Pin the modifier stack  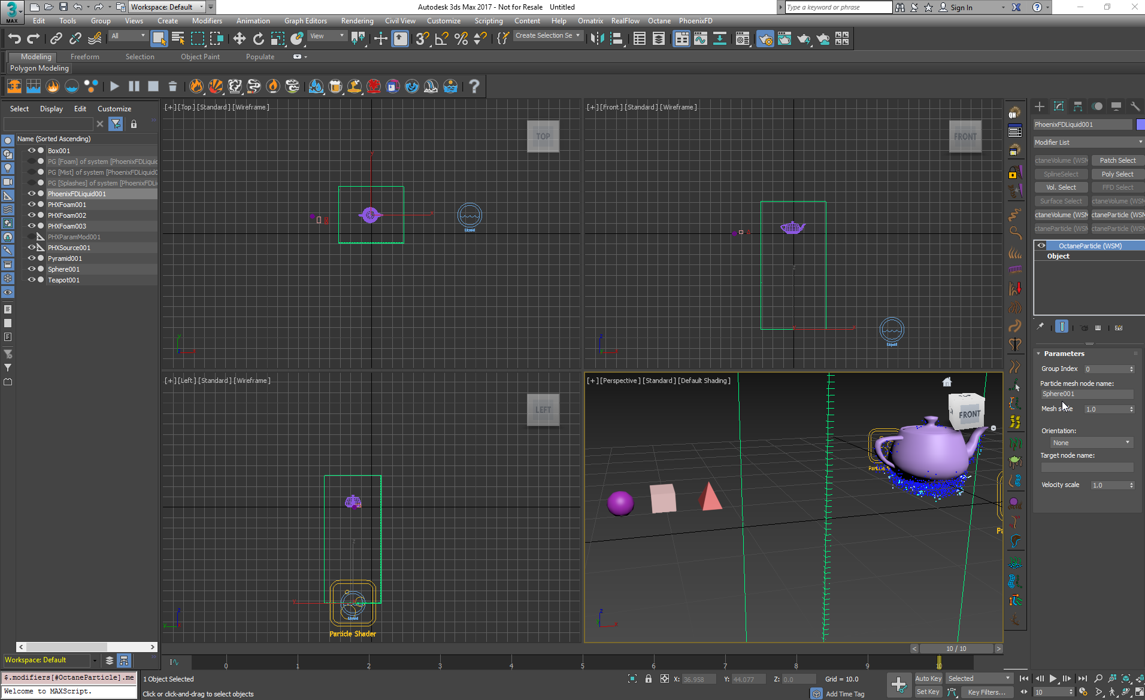pos(1040,327)
